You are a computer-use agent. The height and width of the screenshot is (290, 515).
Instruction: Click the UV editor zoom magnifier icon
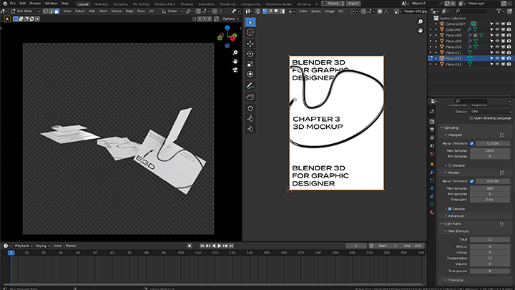pos(420,21)
